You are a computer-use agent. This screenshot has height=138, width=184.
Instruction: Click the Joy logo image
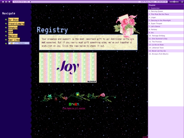68,67
